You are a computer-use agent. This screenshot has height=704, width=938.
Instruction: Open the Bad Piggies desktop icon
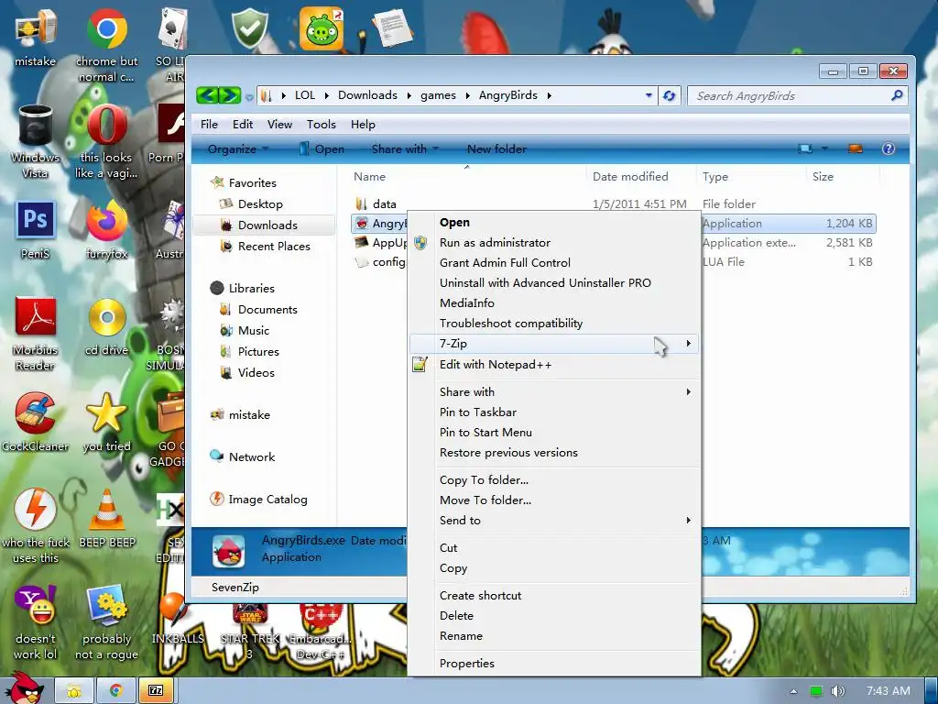coord(322,28)
